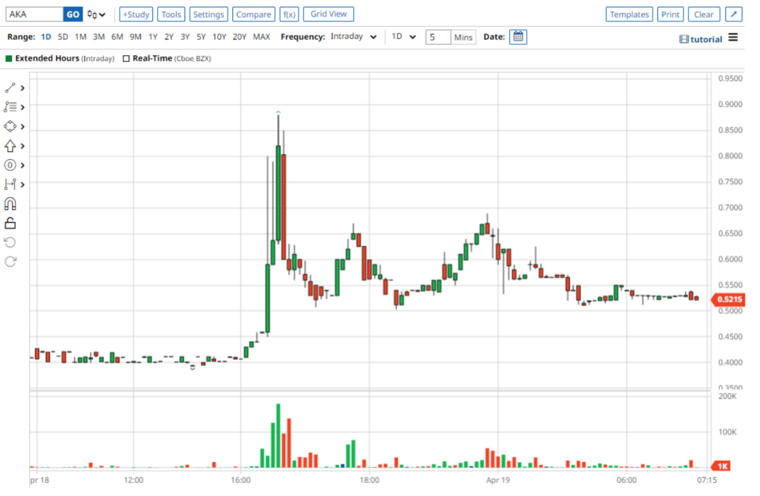Redo last drawing action

[10, 262]
